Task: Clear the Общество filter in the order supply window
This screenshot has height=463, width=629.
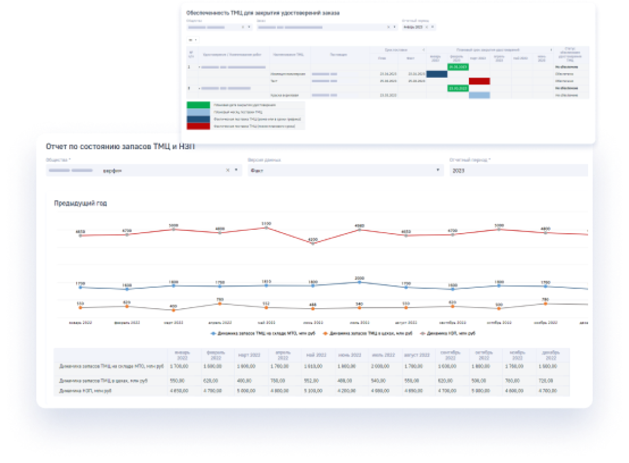Action: click(242, 27)
